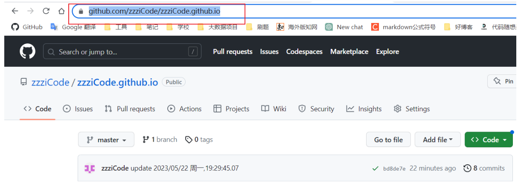The height and width of the screenshot is (186, 518).
Task: Open the 8 commits history link
Action: (484, 168)
